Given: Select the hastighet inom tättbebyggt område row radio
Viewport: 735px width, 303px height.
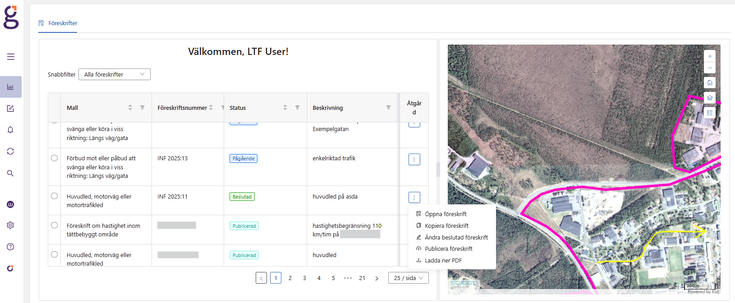Looking at the screenshot, I should [55, 225].
